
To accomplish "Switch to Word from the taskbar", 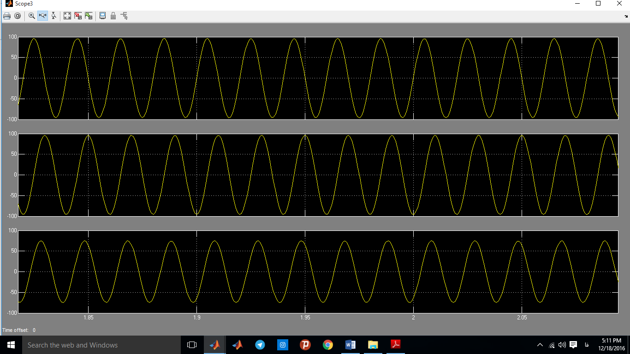I will pyautogui.click(x=351, y=345).
